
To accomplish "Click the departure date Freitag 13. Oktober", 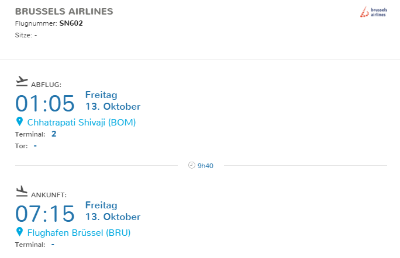I will click(113, 100).
